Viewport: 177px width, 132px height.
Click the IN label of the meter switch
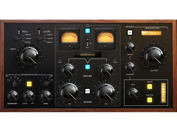(x=88, y=40)
